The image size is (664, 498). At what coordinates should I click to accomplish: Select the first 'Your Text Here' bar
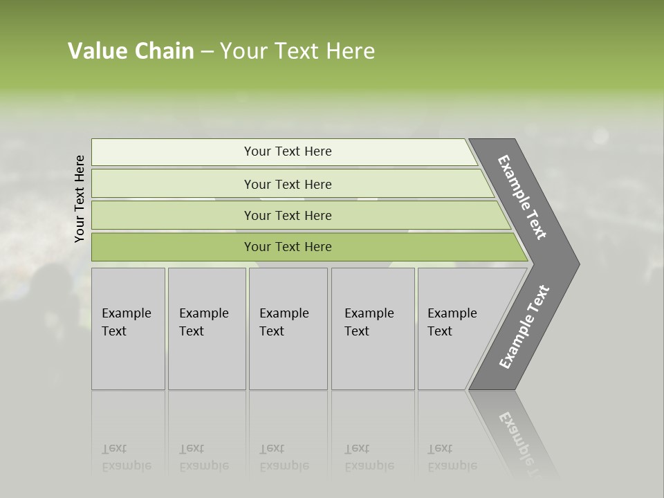pos(287,151)
